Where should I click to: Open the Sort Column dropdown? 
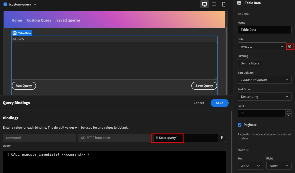click(x=264, y=80)
